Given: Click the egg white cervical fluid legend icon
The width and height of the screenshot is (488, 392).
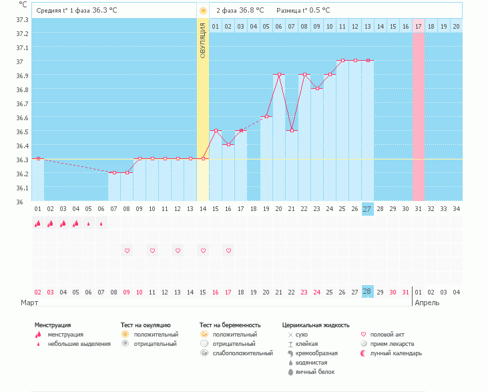Looking at the screenshot, I should (x=290, y=372).
